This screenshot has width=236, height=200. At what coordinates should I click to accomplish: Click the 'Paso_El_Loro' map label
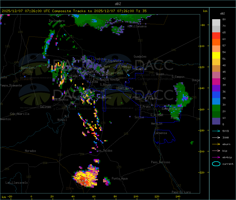pyautogui.click(x=181, y=192)
